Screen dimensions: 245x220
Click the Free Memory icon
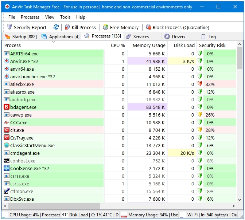click(x=106, y=27)
